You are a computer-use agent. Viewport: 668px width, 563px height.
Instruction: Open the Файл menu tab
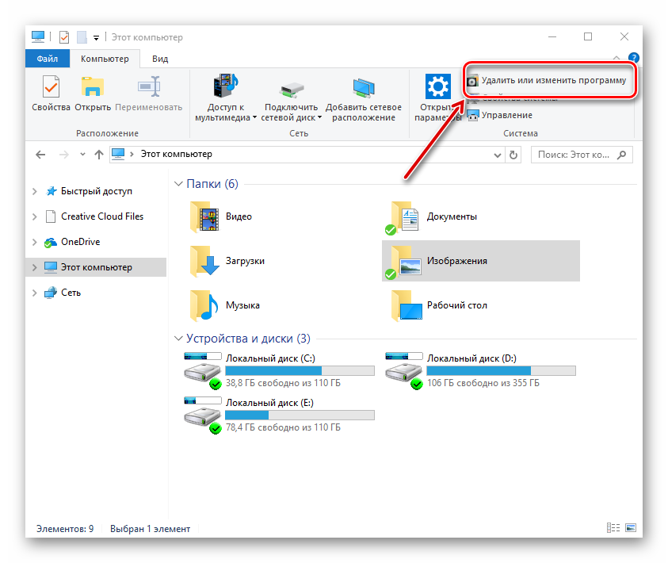[47, 59]
